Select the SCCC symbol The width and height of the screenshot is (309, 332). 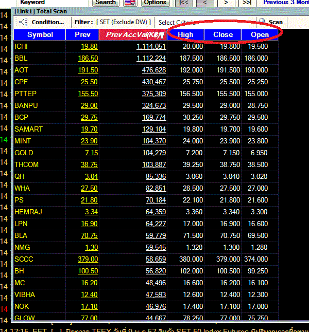point(24,260)
